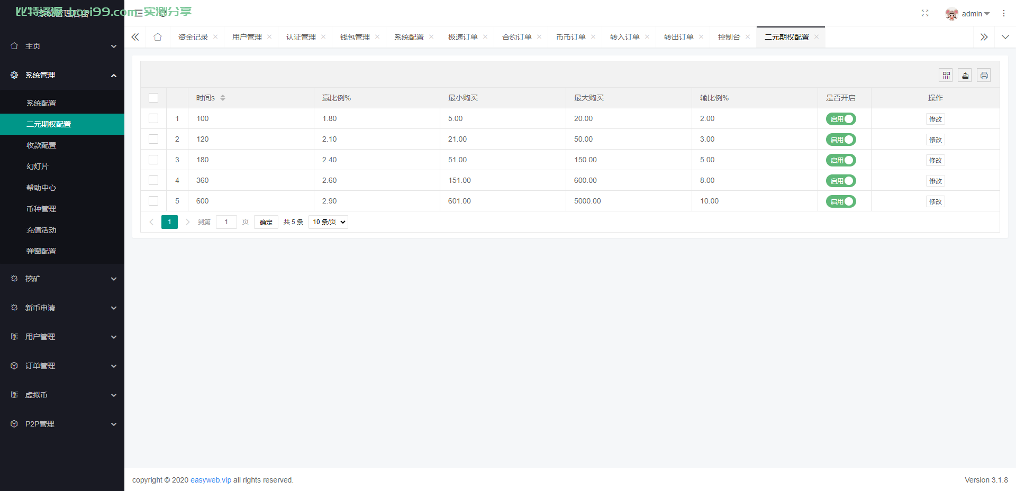Open the more options vertical dots menu
1016x491 pixels.
tap(1004, 13)
